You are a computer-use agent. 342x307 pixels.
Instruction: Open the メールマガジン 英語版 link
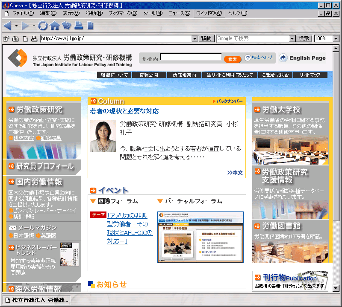[48, 236]
